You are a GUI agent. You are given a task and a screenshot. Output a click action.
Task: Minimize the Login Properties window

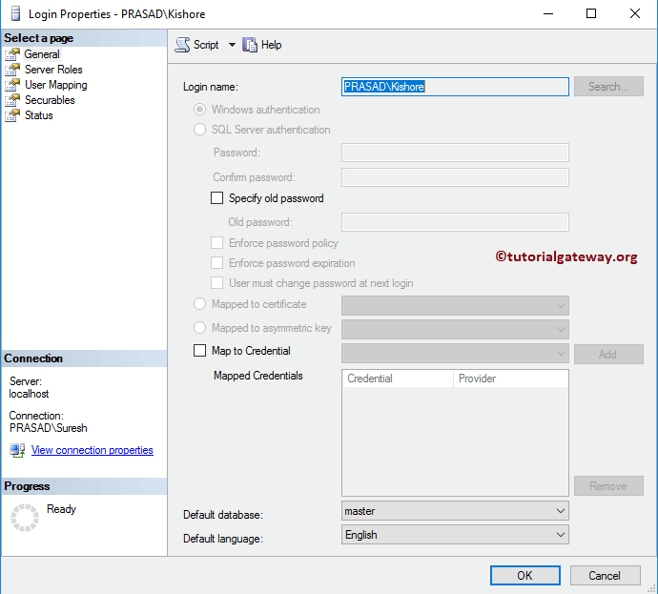tap(548, 13)
